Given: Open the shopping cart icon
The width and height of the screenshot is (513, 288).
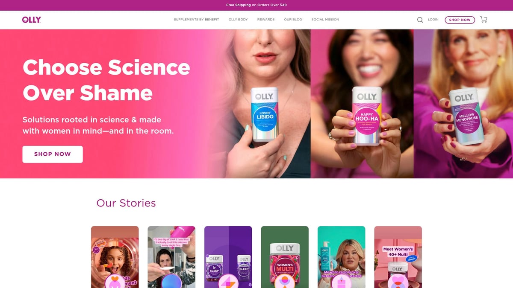Looking at the screenshot, I should [484, 20].
